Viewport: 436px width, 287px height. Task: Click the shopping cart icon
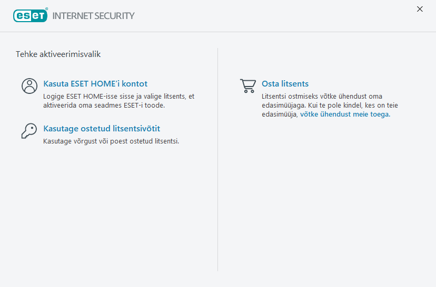pyautogui.click(x=247, y=86)
